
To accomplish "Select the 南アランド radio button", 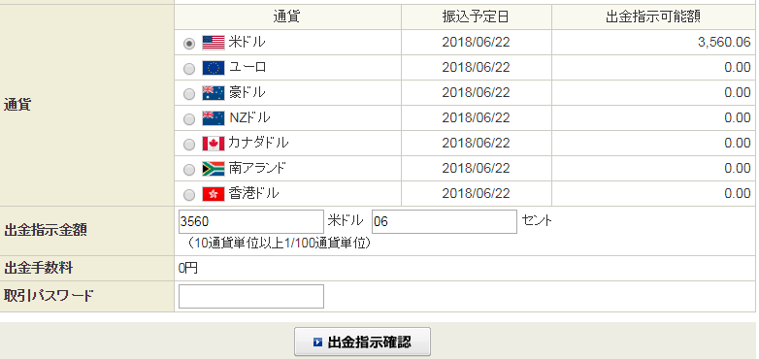I will click(x=189, y=170).
